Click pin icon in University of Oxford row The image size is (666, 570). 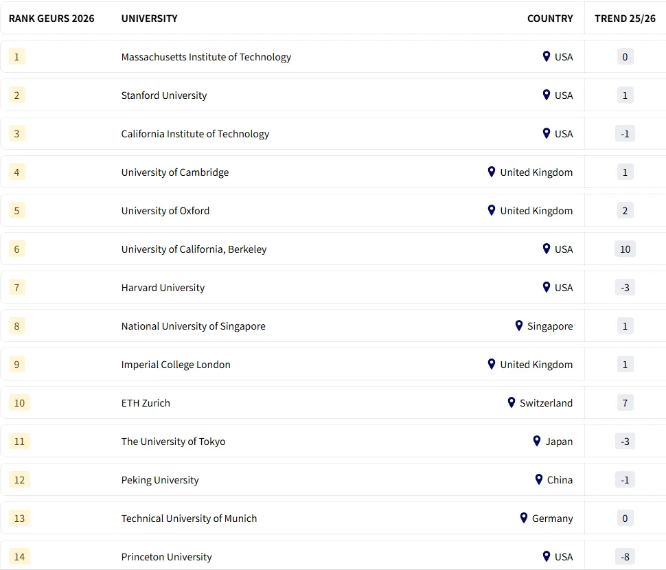click(492, 210)
